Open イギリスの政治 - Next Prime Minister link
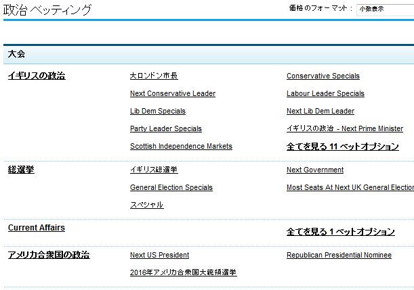 coord(345,129)
